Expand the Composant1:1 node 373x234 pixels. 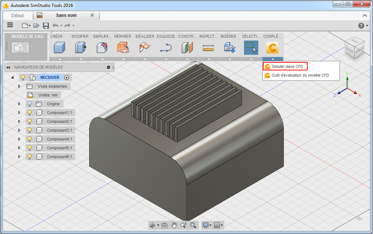(x=19, y=113)
